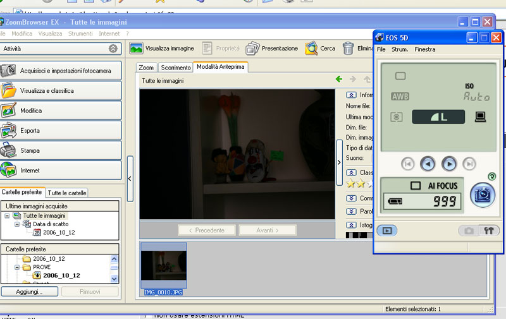Open the Esporta task

tap(61, 131)
